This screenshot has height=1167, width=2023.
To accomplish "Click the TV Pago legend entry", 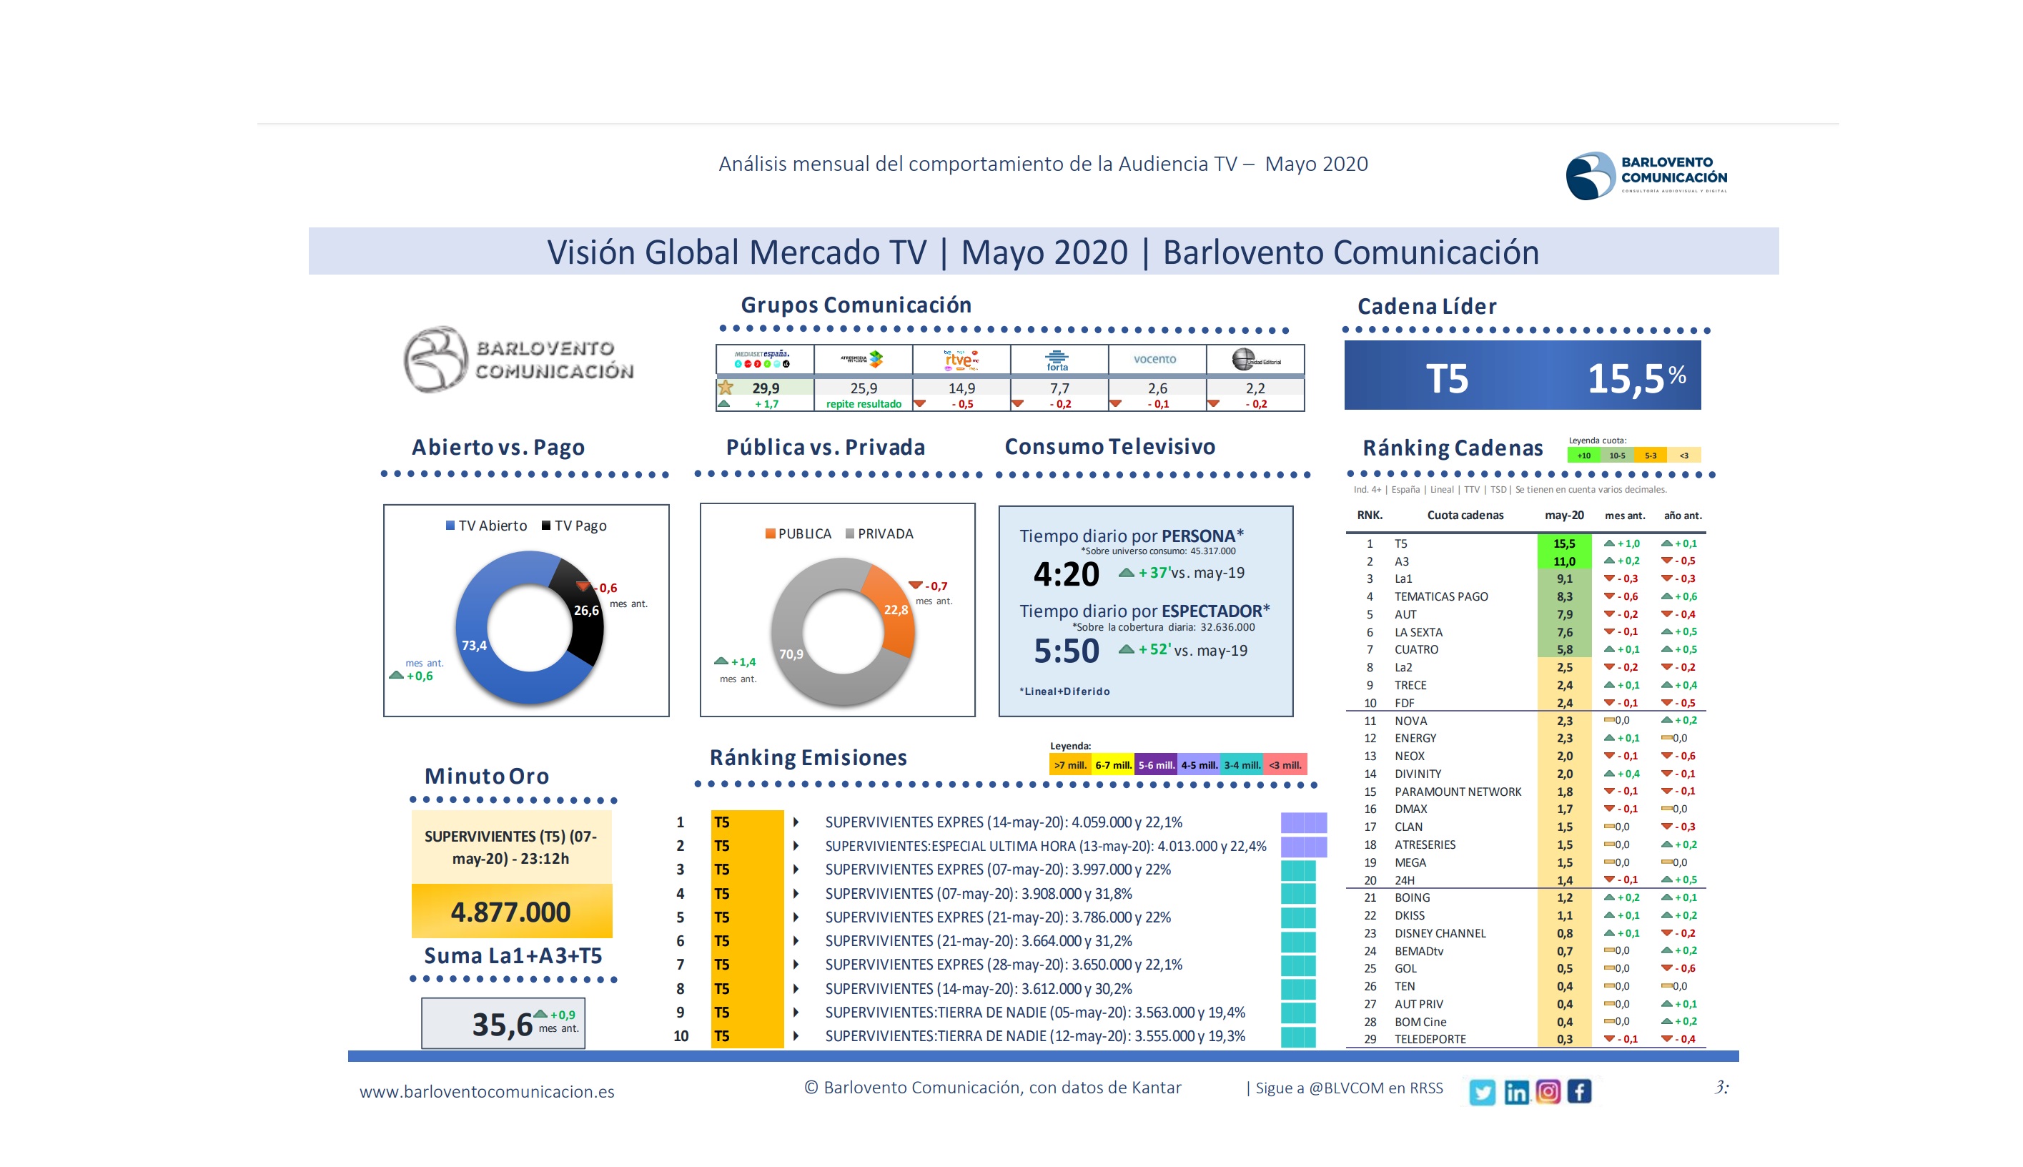I will (573, 526).
